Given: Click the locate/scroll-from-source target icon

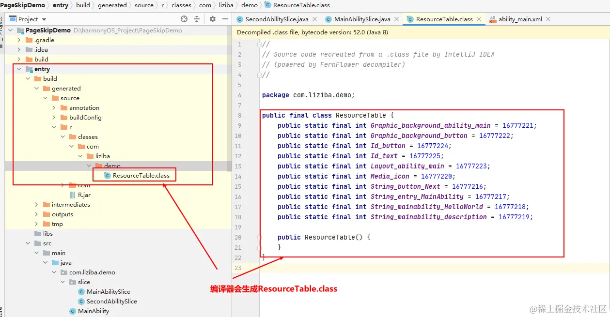Looking at the screenshot, I should (184, 19).
